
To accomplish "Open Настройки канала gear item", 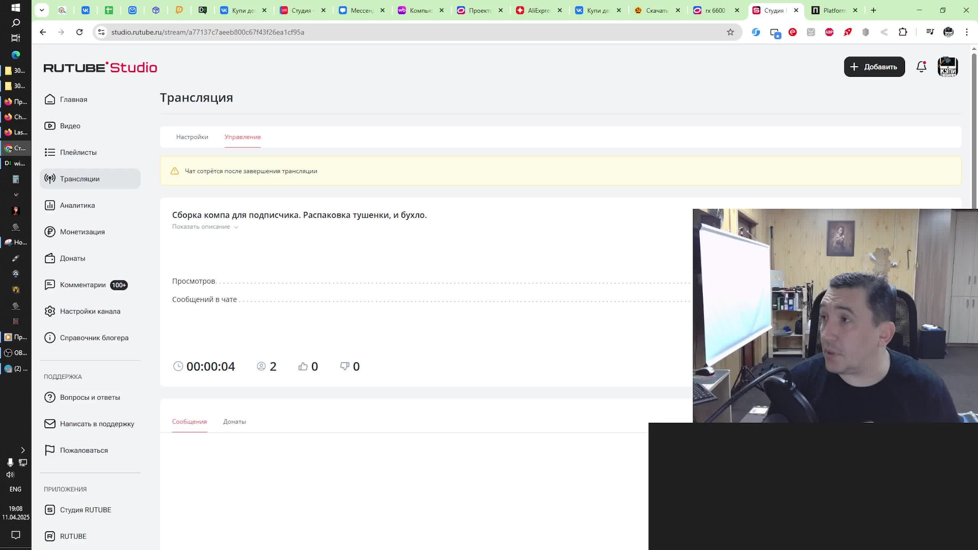I will pyautogui.click(x=90, y=311).
